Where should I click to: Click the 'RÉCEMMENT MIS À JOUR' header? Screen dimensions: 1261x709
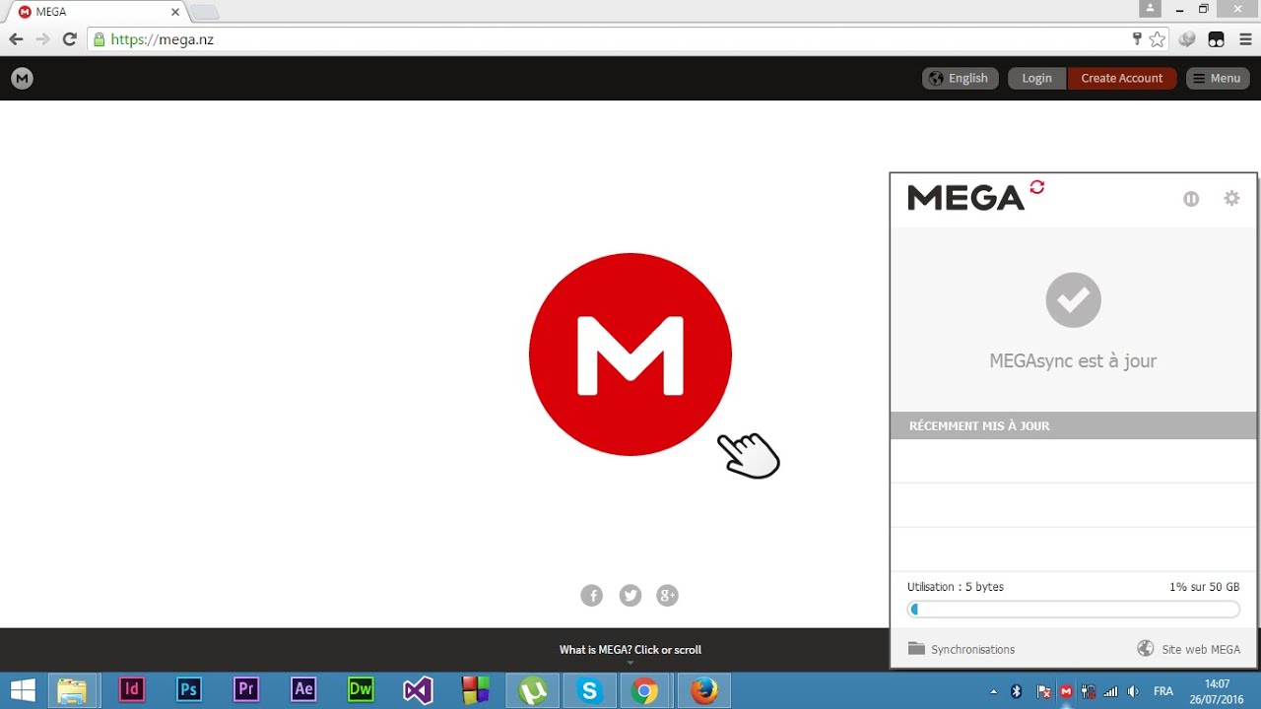pos(1074,425)
